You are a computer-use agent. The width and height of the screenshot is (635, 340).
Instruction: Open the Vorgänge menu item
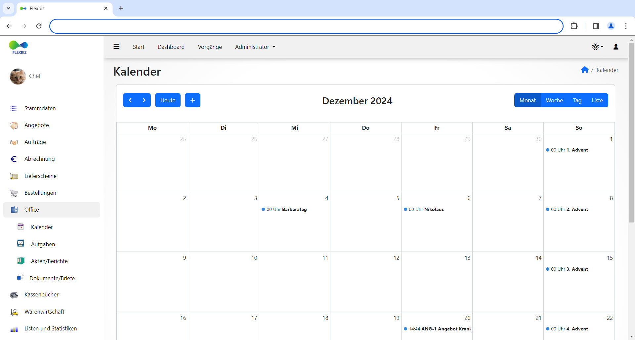click(x=210, y=47)
